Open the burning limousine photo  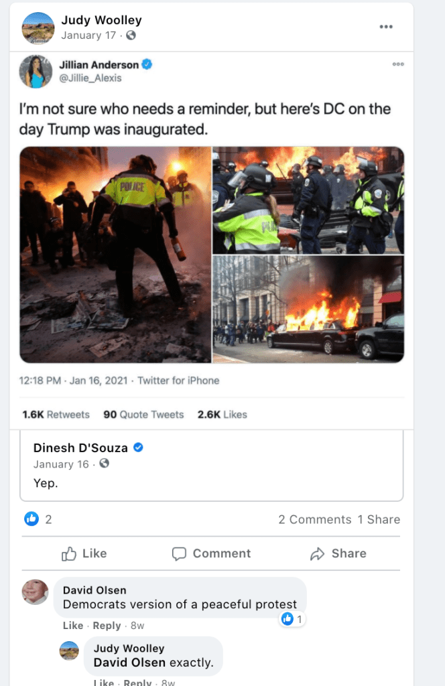pyautogui.click(x=308, y=310)
